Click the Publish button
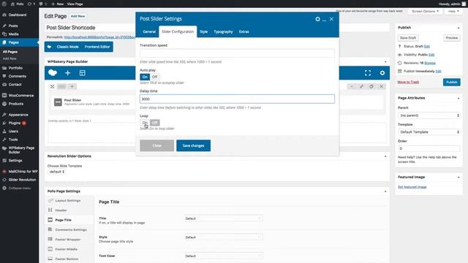Viewport: 468px width, 263px height. (x=452, y=83)
